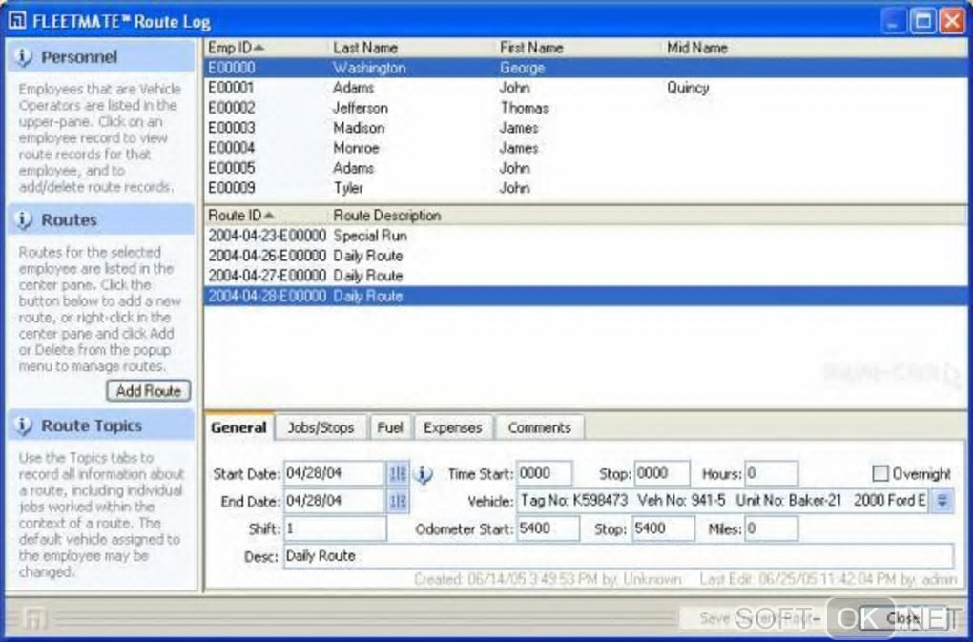
Task: Click the Start Date input field
Action: pyautogui.click(x=334, y=474)
